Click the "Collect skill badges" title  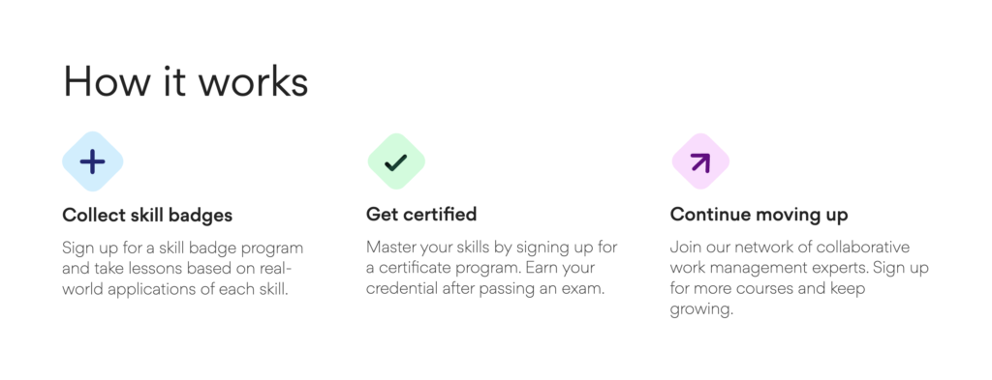pyautogui.click(x=147, y=216)
